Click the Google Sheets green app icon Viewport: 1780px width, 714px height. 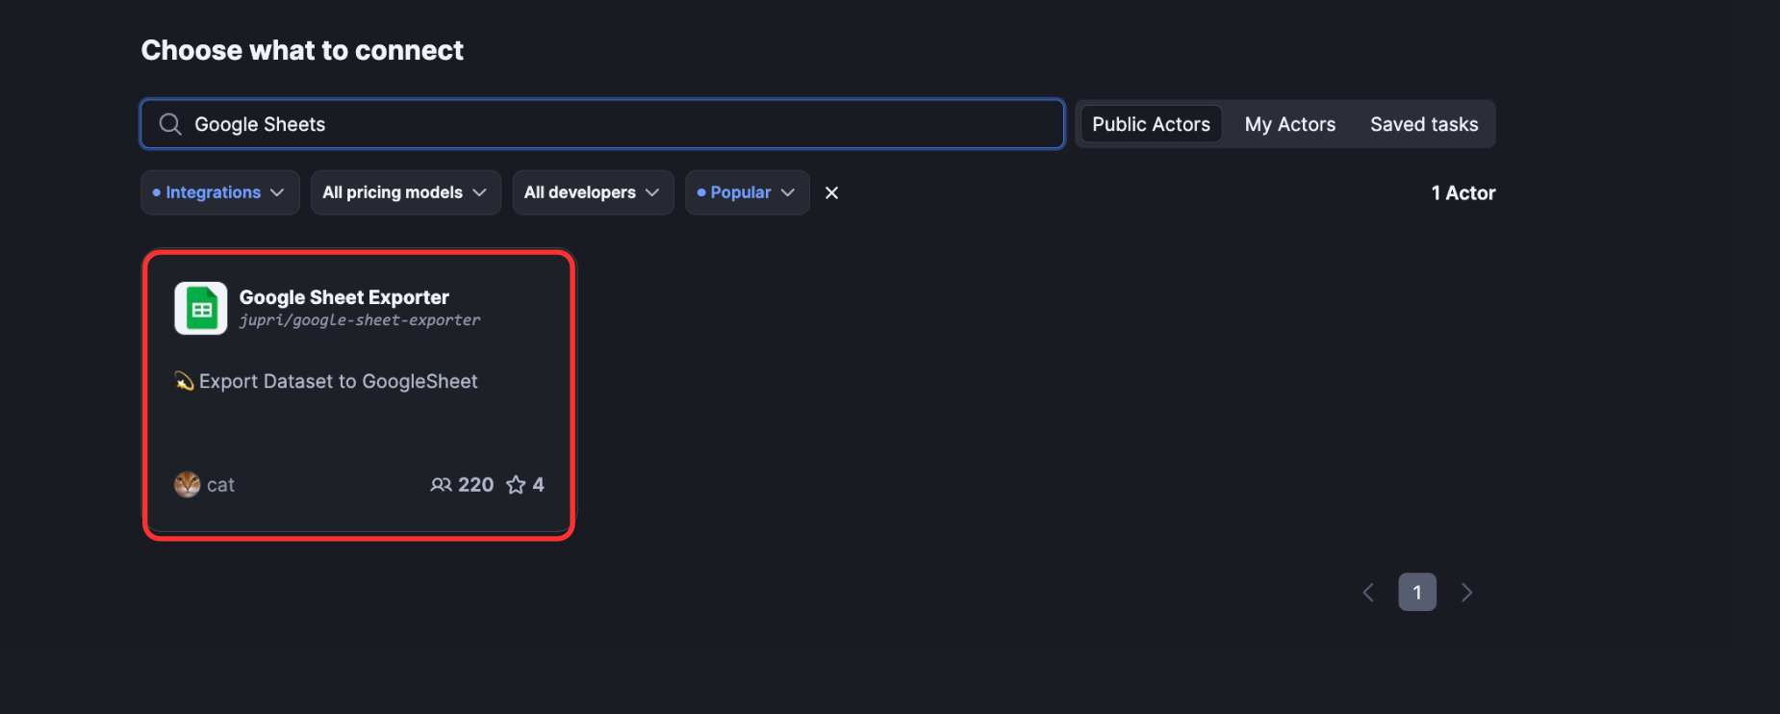(201, 308)
